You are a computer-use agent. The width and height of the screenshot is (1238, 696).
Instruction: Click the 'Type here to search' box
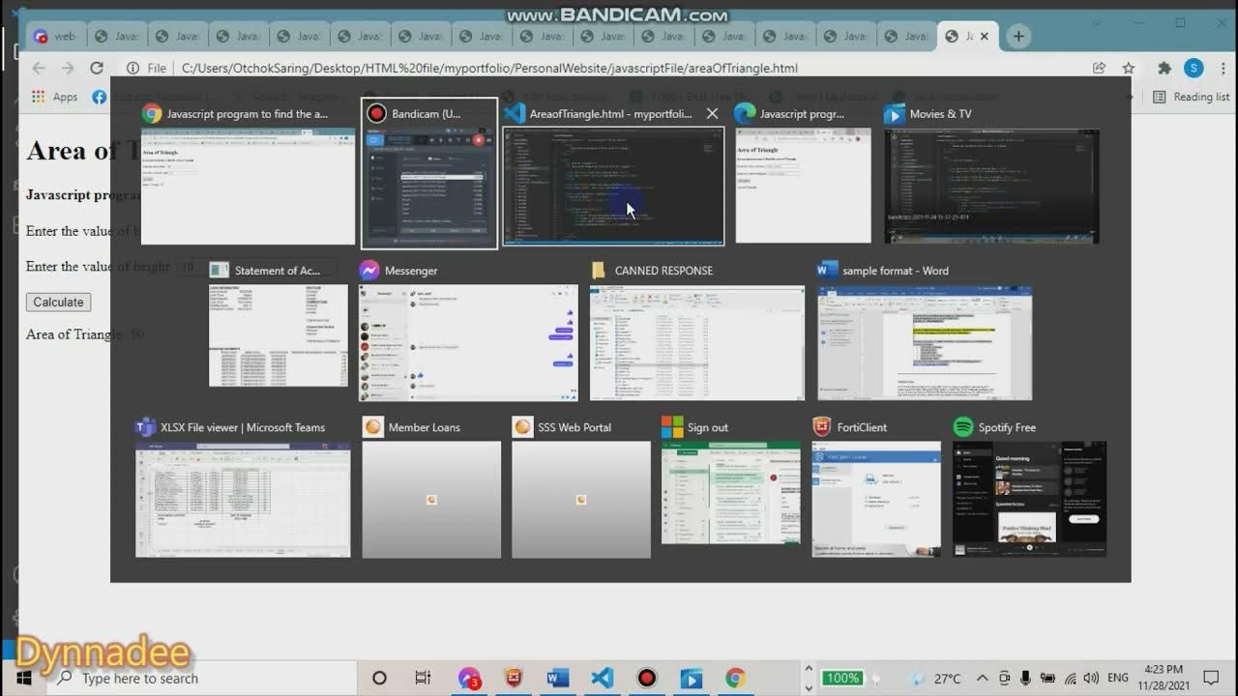pyautogui.click(x=202, y=678)
